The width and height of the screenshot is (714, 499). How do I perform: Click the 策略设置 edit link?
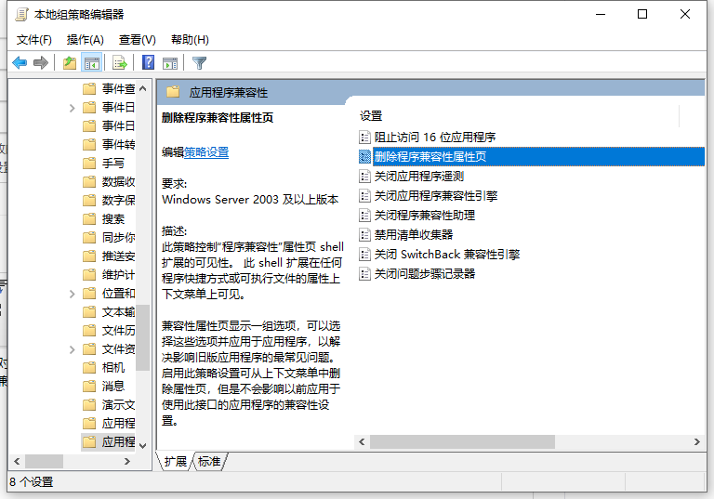point(206,152)
